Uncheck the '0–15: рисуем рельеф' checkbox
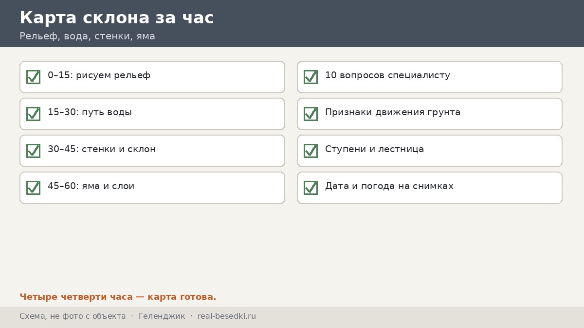Screen dimensions: 584x328 pos(33,77)
